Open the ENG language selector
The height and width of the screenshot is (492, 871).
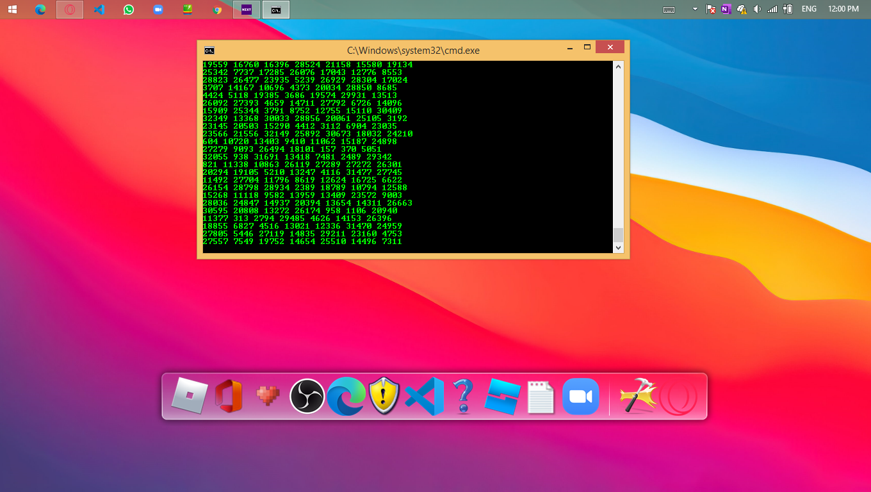pos(809,9)
